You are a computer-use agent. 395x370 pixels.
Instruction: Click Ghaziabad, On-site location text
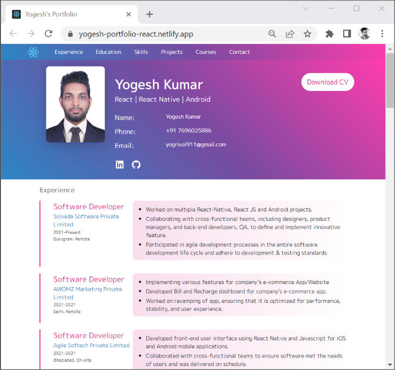tap(72, 360)
